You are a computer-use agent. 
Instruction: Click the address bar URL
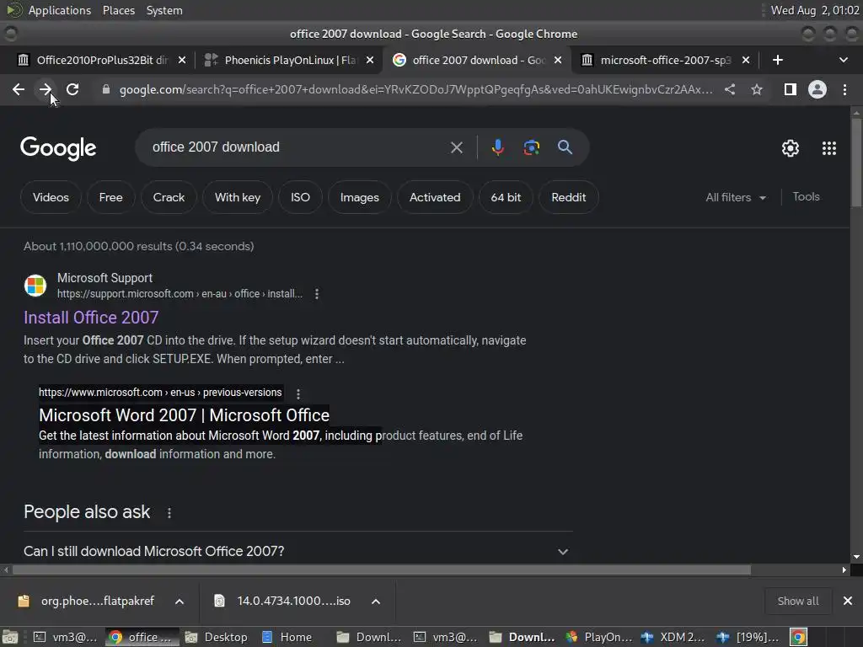pyautogui.click(x=415, y=89)
